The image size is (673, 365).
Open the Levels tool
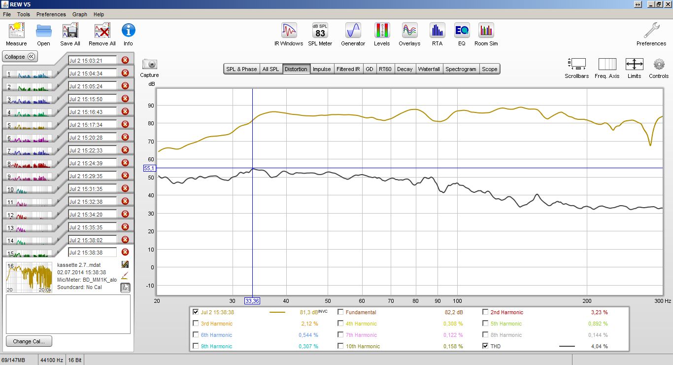(382, 31)
